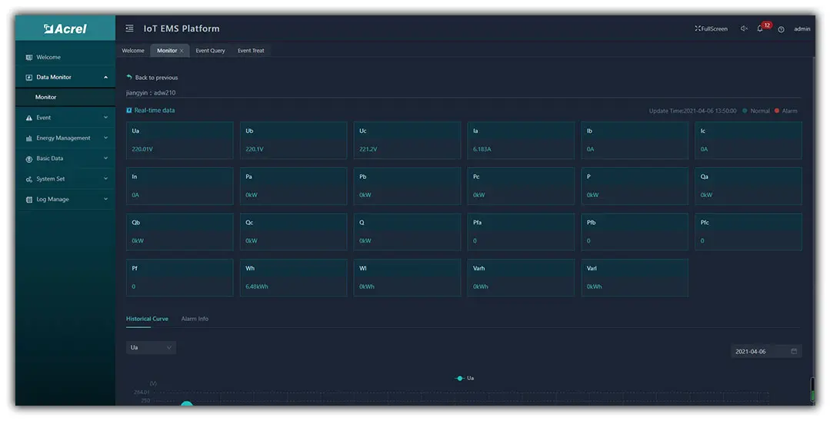830x421 pixels.
Task: Toggle the mute sound speaker icon
Action: (744, 28)
